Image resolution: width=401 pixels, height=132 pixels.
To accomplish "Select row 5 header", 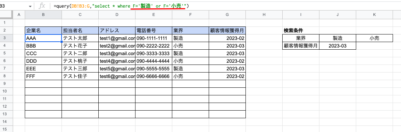I will click(6, 54).
